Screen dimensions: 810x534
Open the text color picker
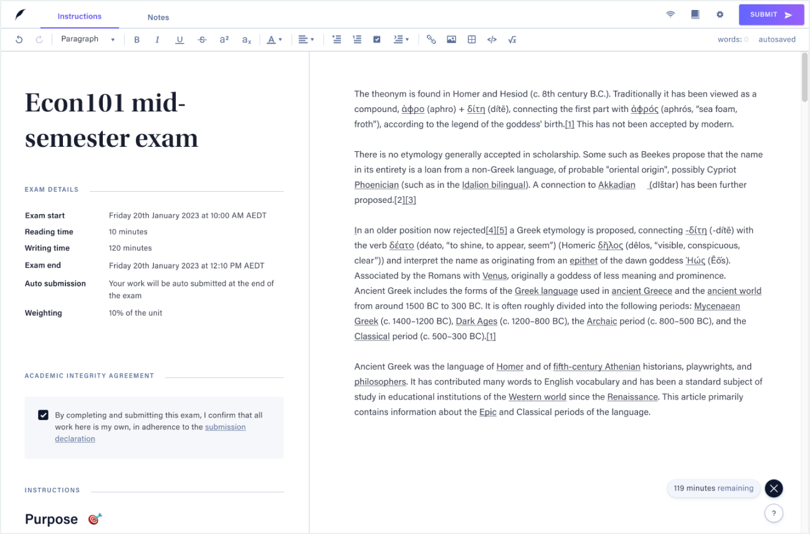click(x=275, y=40)
